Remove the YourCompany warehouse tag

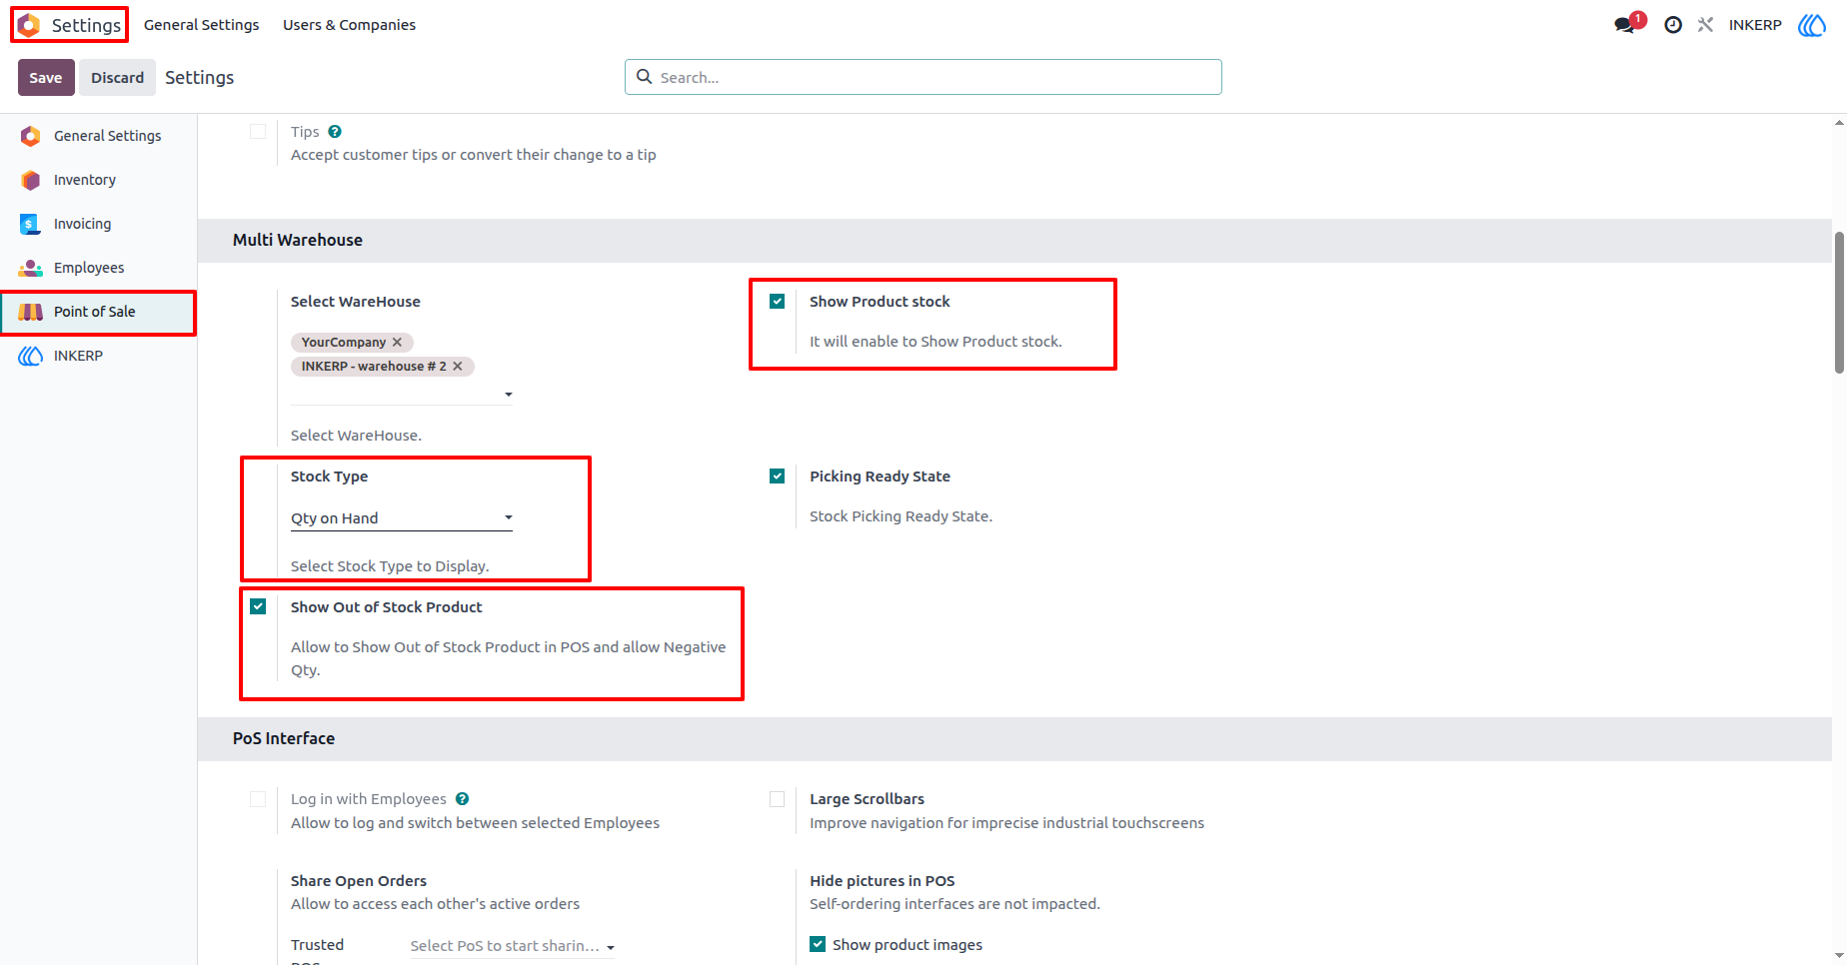(397, 342)
